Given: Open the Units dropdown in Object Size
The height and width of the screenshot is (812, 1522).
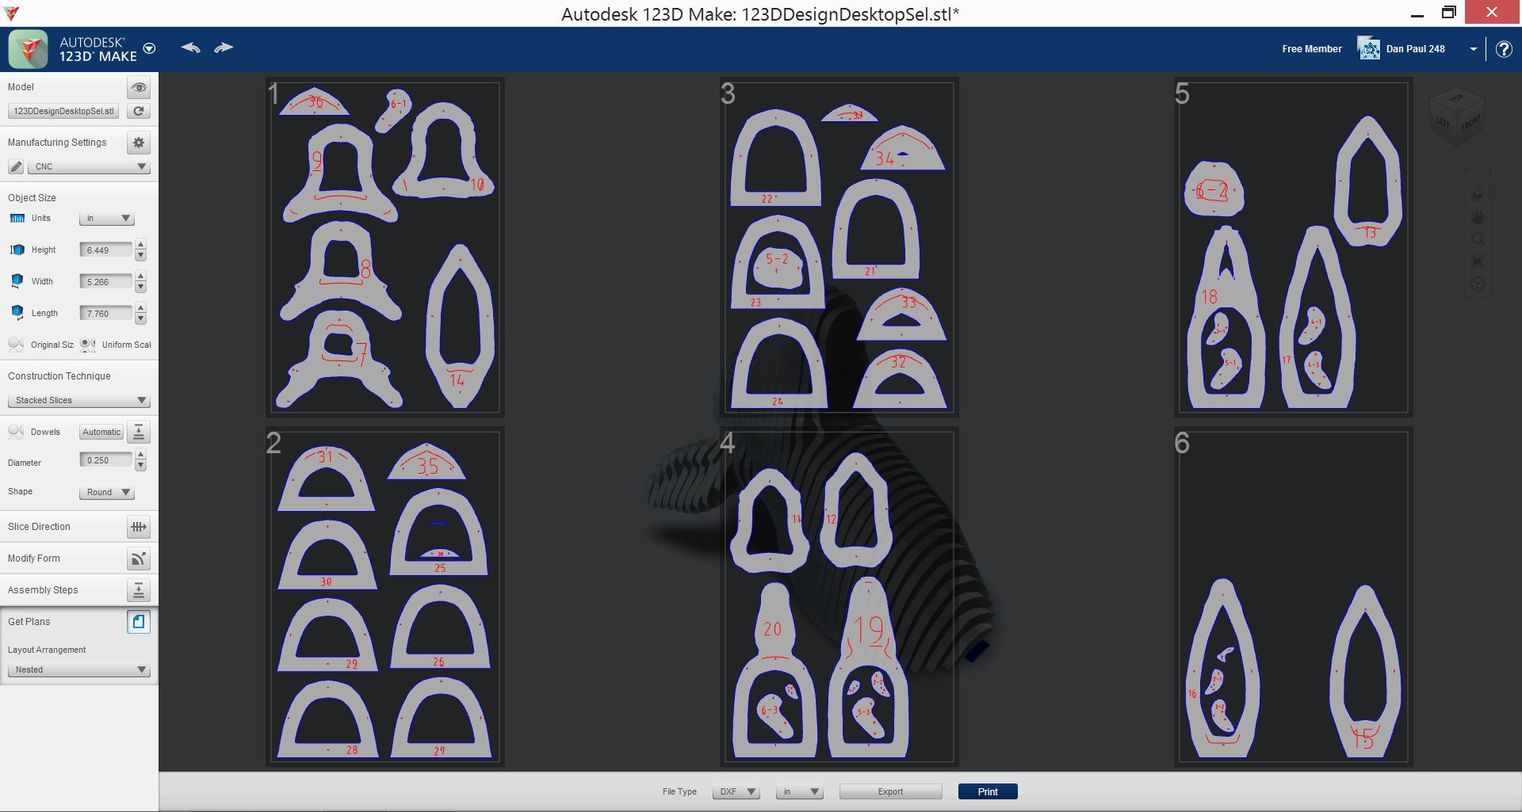Looking at the screenshot, I should (106, 219).
